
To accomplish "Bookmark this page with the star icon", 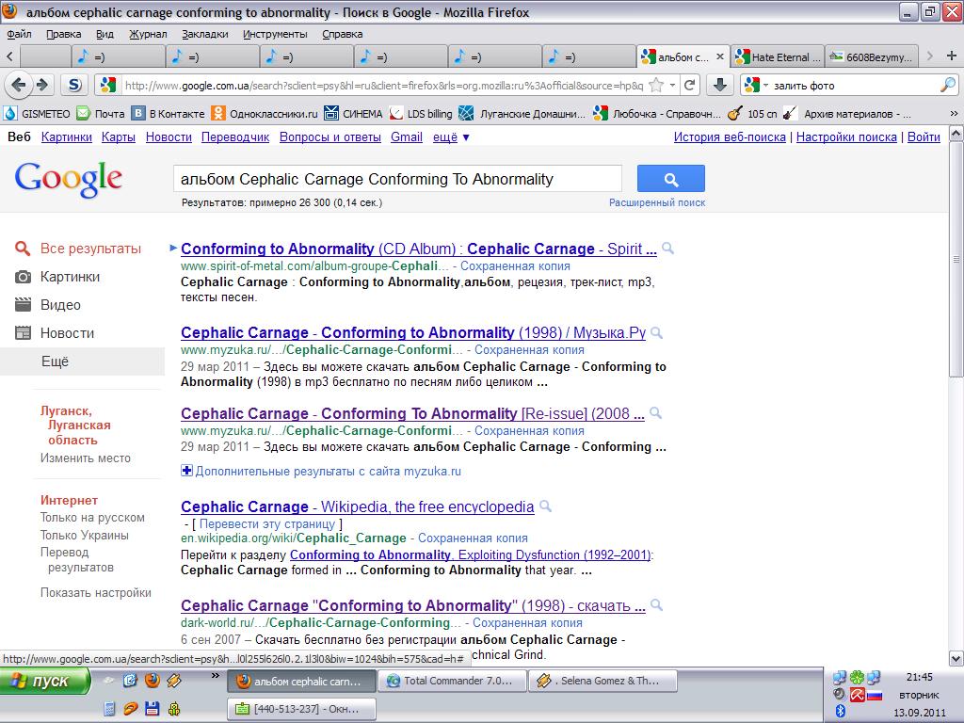I will pyautogui.click(x=656, y=85).
